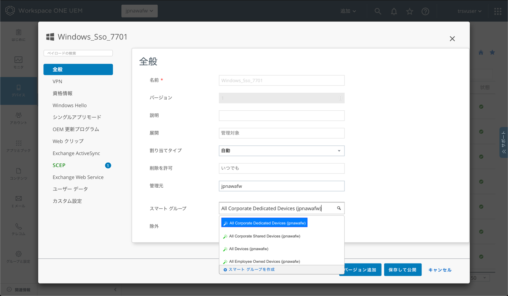Open the 追加 dropdown menu
Viewport: 508px width, 296px height.
[348, 11]
